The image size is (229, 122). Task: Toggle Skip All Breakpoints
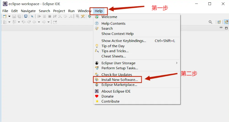(x=32, y=17)
